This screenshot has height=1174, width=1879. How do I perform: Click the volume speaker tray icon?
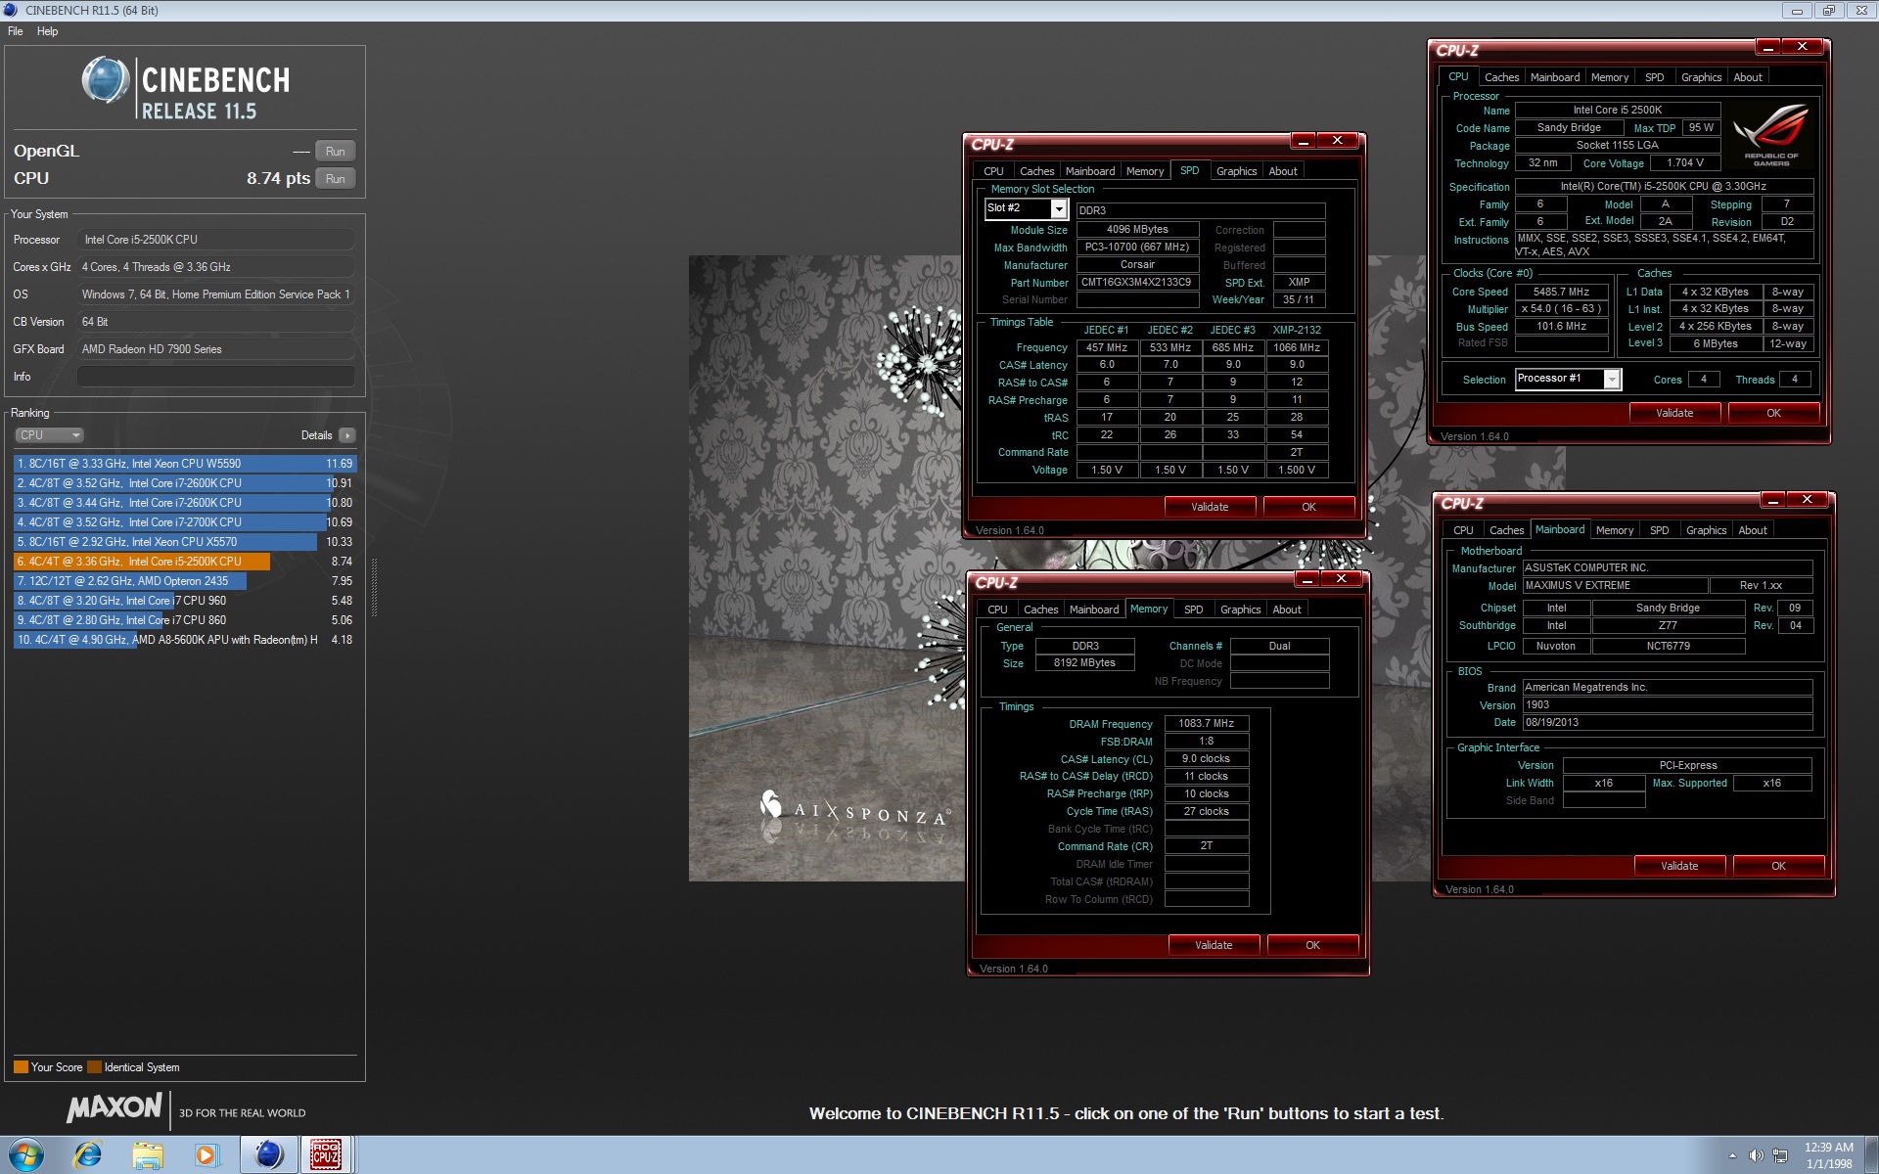tap(1756, 1155)
